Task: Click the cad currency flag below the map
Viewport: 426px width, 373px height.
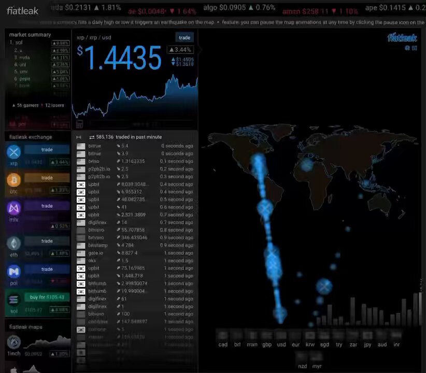Action: [x=223, y=336]
